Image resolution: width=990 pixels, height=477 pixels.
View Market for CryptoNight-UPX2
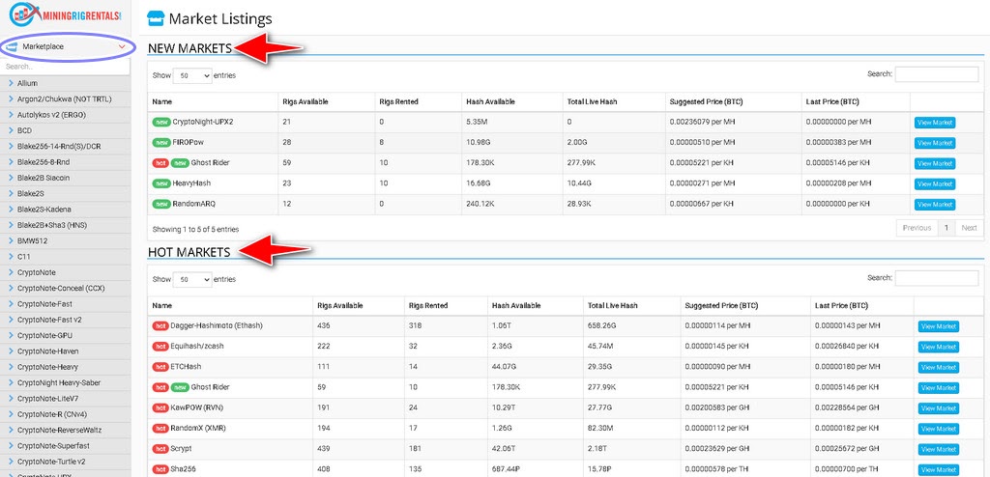coord(935,123)
